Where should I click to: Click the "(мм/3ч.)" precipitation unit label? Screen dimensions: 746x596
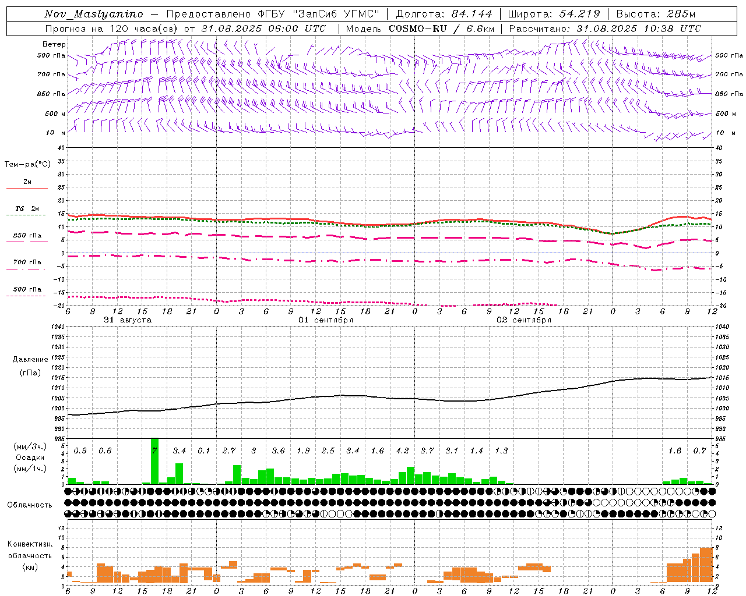[30, 446]
